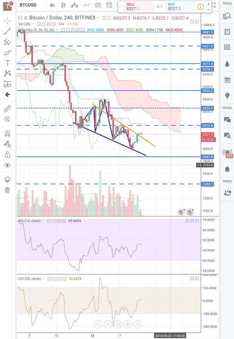Viewport: 234px width, 339px height.
Task: Collapse the chart legend box
Action: (x=20, y=18)
